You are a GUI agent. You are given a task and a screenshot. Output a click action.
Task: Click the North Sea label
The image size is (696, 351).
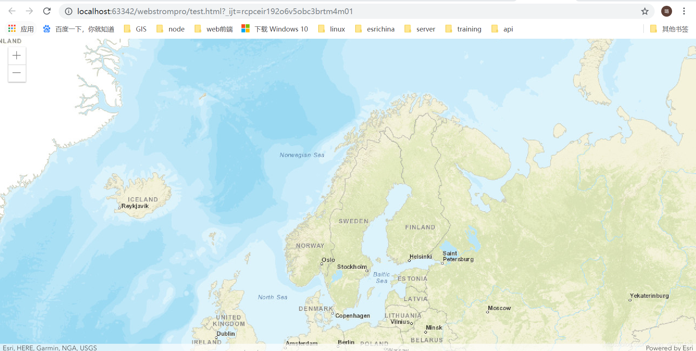coord(273,297)
